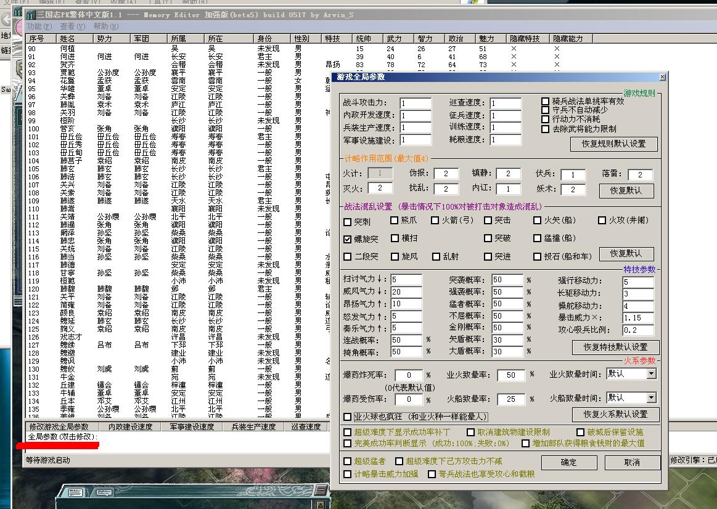Open 业火致晕时间 dropdown

[x=651, y=373]
